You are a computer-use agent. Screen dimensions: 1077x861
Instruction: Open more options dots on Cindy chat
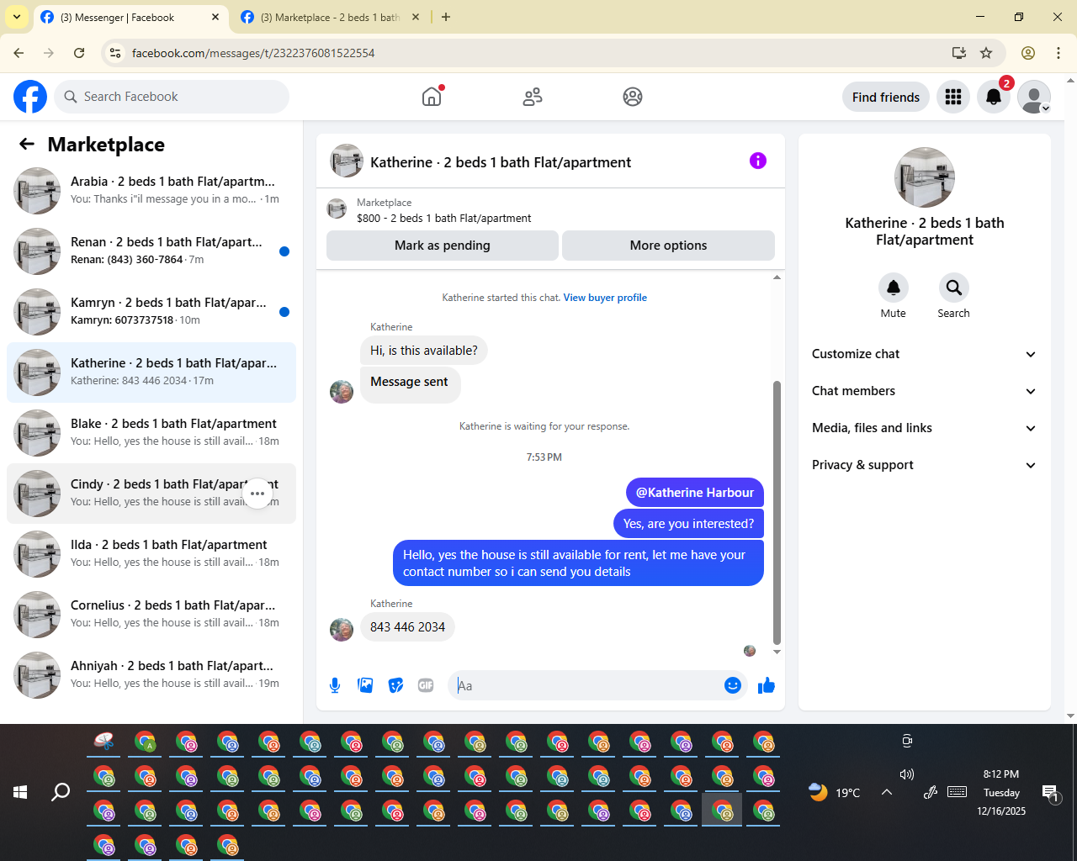257,494
